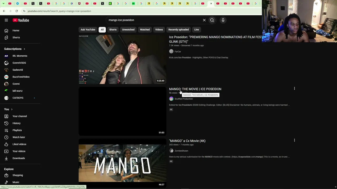
Task: Clear the search query with the X
Action: click(204, 20)
